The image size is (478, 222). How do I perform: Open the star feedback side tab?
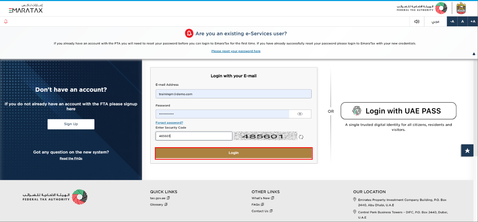467,150
